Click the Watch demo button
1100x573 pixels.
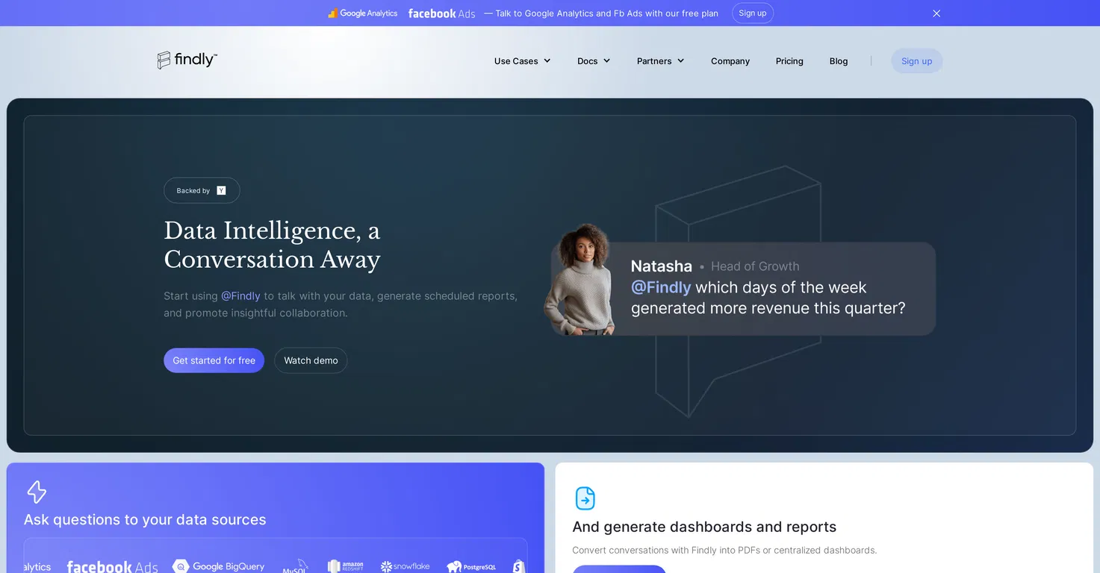coord(311,360)
